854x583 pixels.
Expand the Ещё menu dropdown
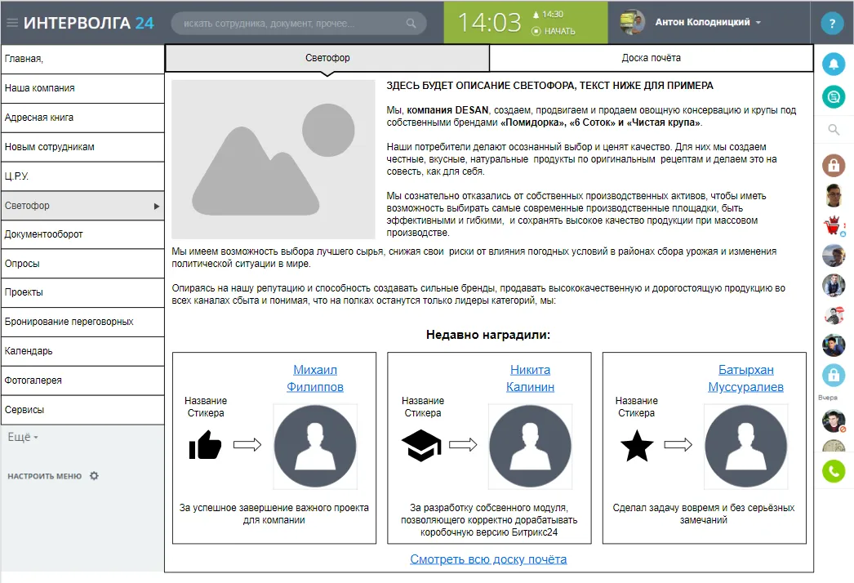[x=23, y=438]
